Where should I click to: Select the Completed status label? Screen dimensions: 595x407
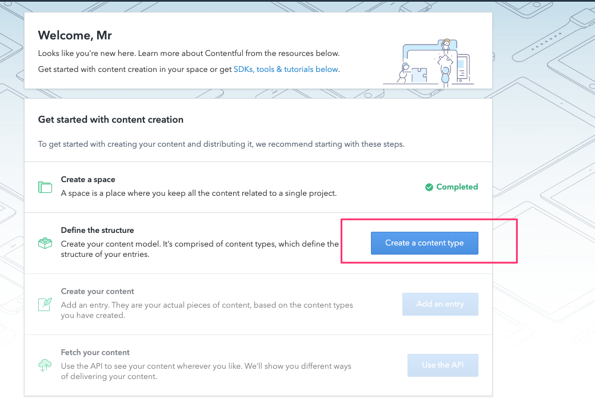pos(457,187)
